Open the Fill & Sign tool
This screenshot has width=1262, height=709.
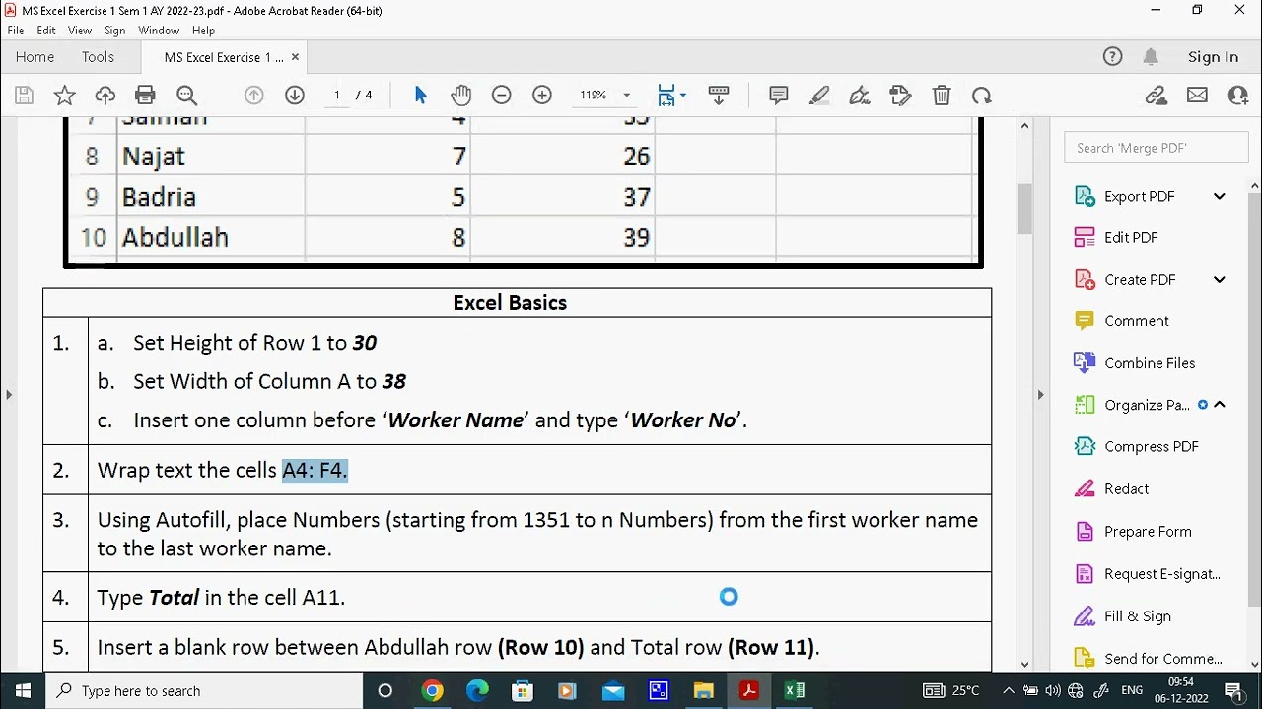(1138, 616)
